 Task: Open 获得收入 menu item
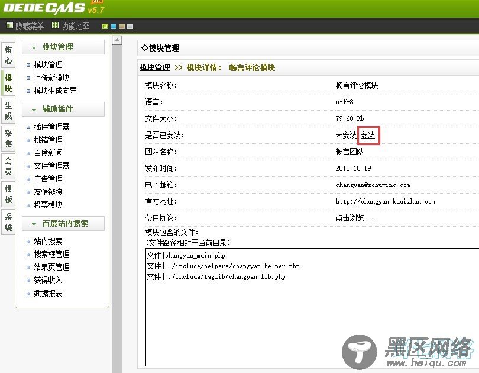click(48, 281)
